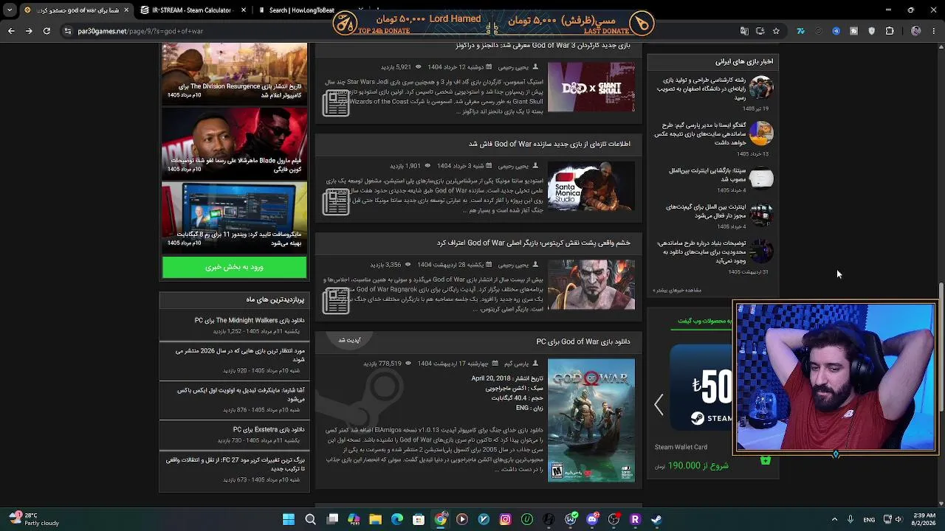The width and height of the screenshot is (945, 531).
Task: Open 'اطلاعات تازه‌ای از بازی جدید سازنده God of War' headline
Action: coord(549,144)
